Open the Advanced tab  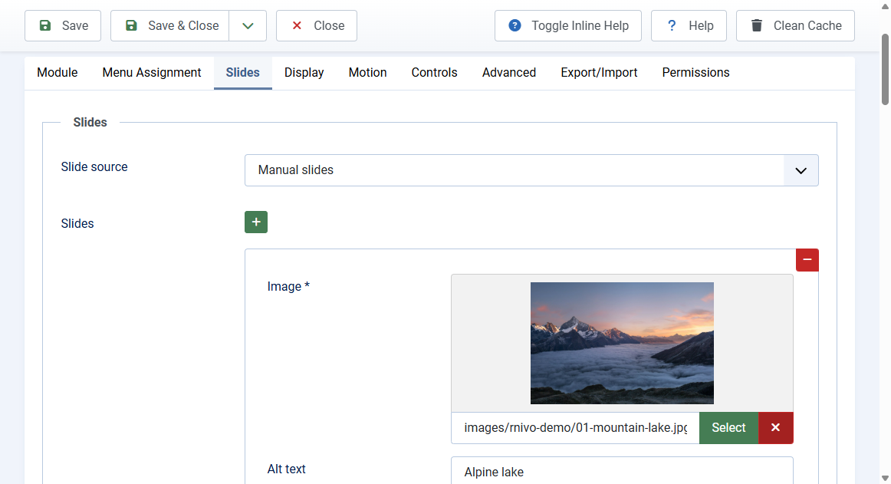tap(509, 73)
